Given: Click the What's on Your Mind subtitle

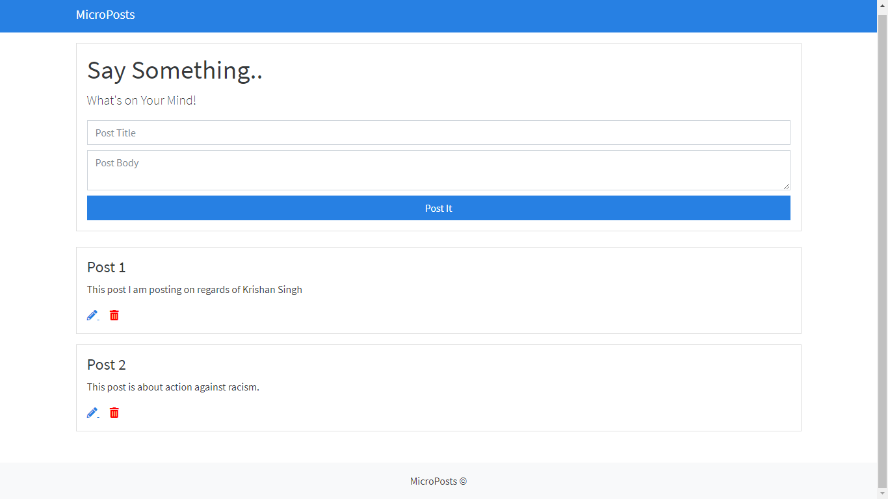Looking at the screenshot, I should pyautogui.click(x=141, y=100).
